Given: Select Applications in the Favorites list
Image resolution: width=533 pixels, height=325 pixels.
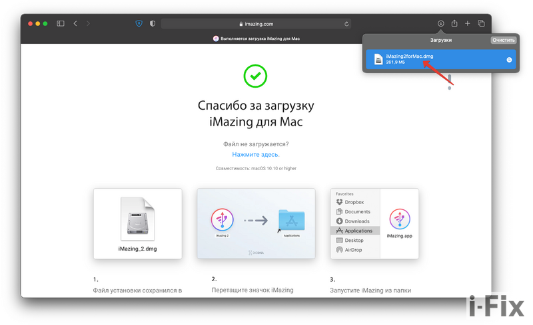Looking at the screenshot, I should click(358, 231).
